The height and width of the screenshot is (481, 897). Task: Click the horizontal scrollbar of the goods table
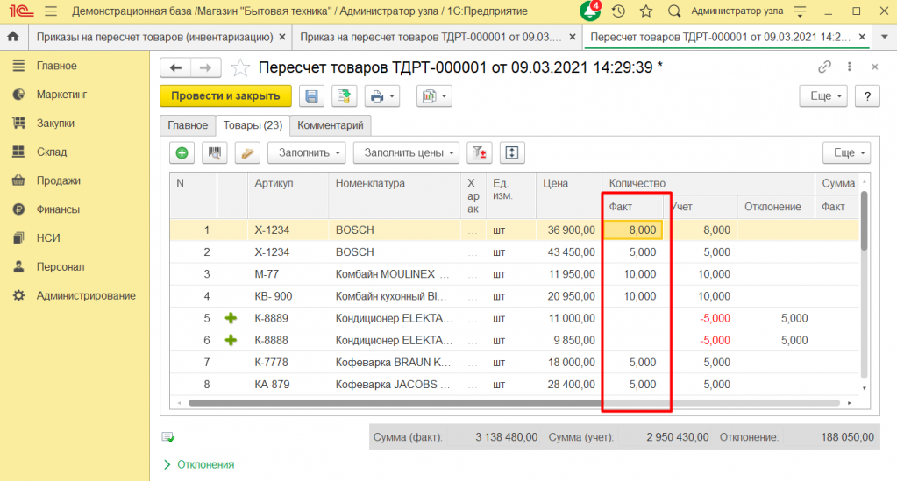pyautogui.click(x=513, y=403)
